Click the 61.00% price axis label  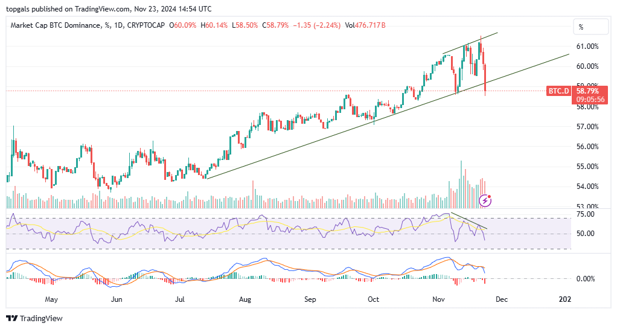[x=587, y=46]
